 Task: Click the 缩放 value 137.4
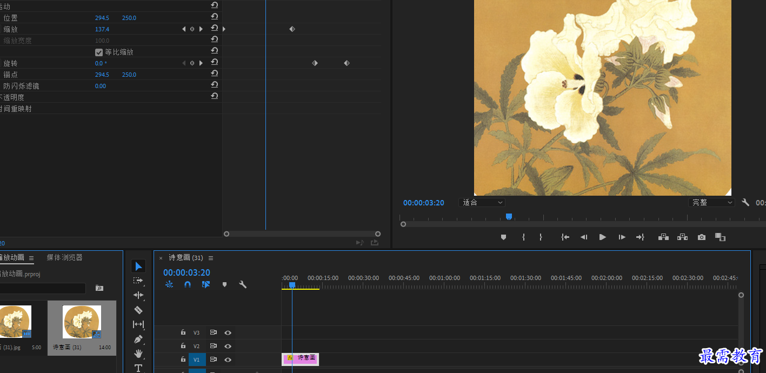(x=102, y=29)
